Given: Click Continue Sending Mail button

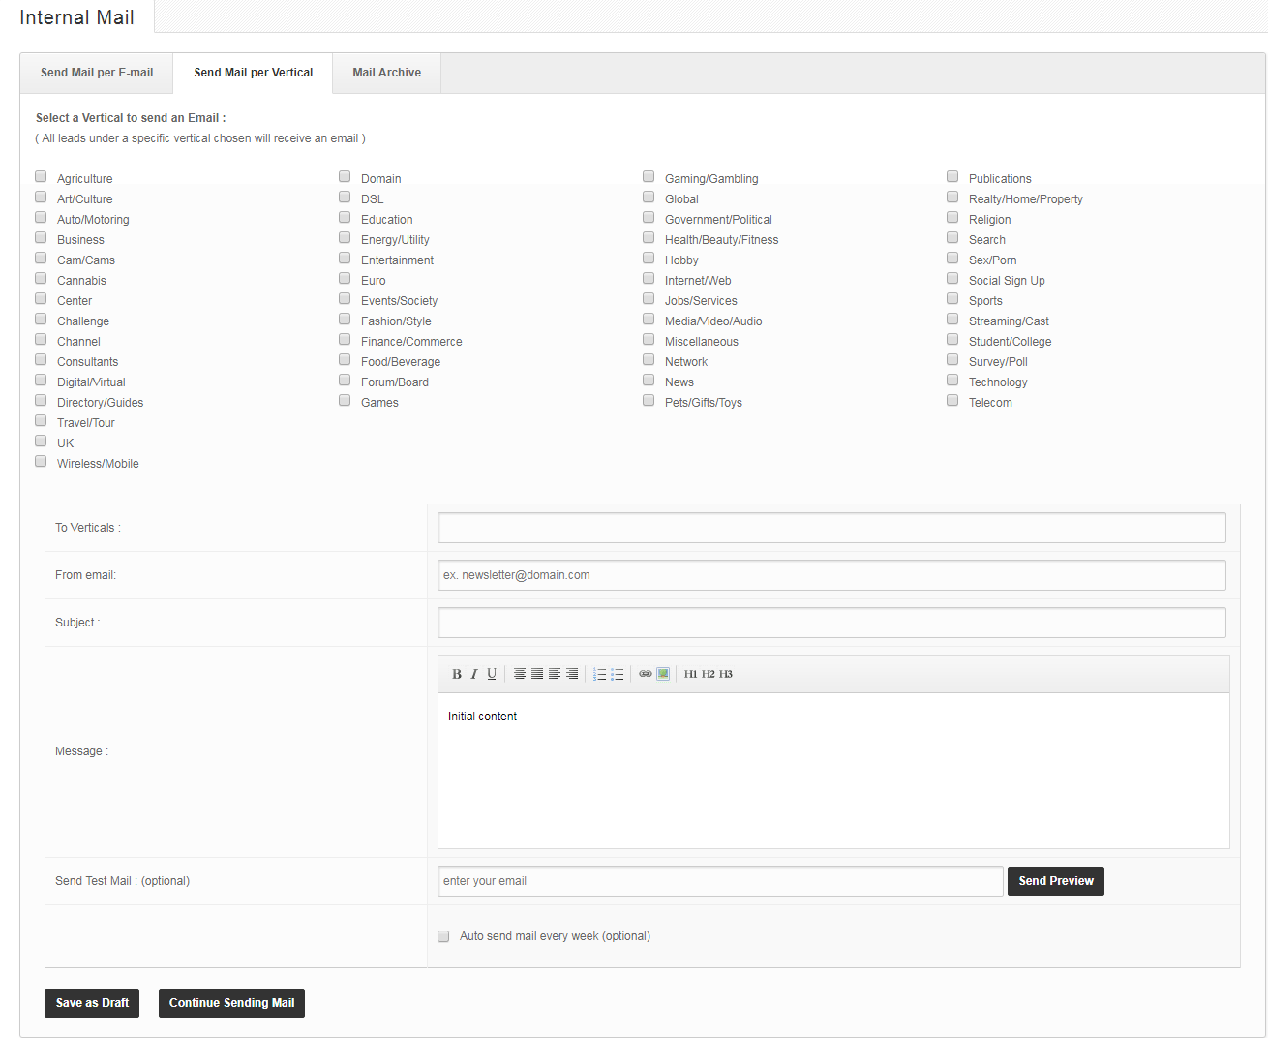Looking at the screenshot, I should tap(231, 1003).
